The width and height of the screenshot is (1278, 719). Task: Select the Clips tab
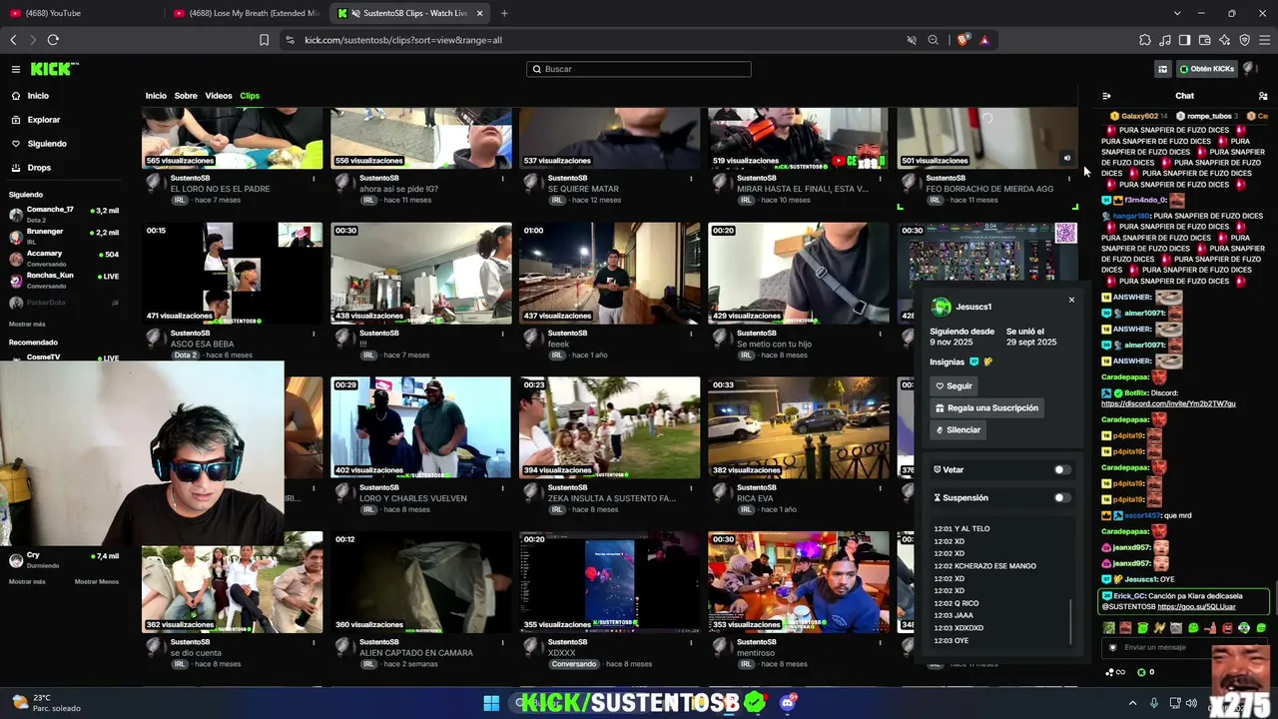click(x=250, y=96)
